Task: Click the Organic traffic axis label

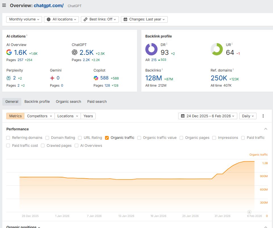Action: 258,155
